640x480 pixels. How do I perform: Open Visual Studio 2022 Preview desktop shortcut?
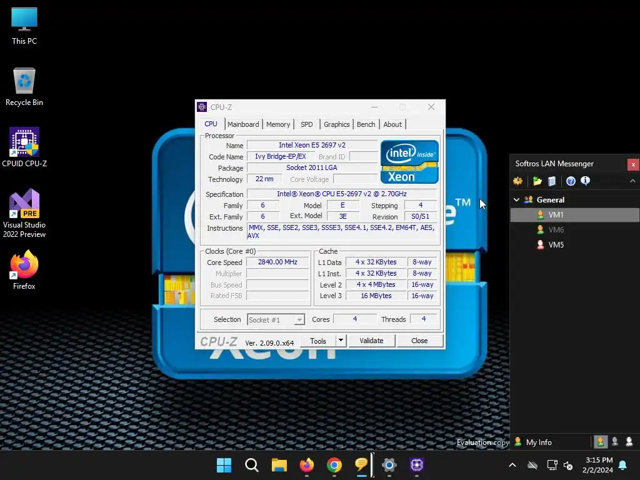[x=24, y=214]
